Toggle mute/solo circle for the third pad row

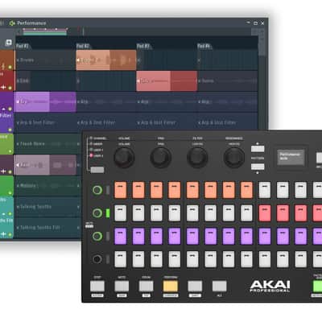(x=97, y=237)
